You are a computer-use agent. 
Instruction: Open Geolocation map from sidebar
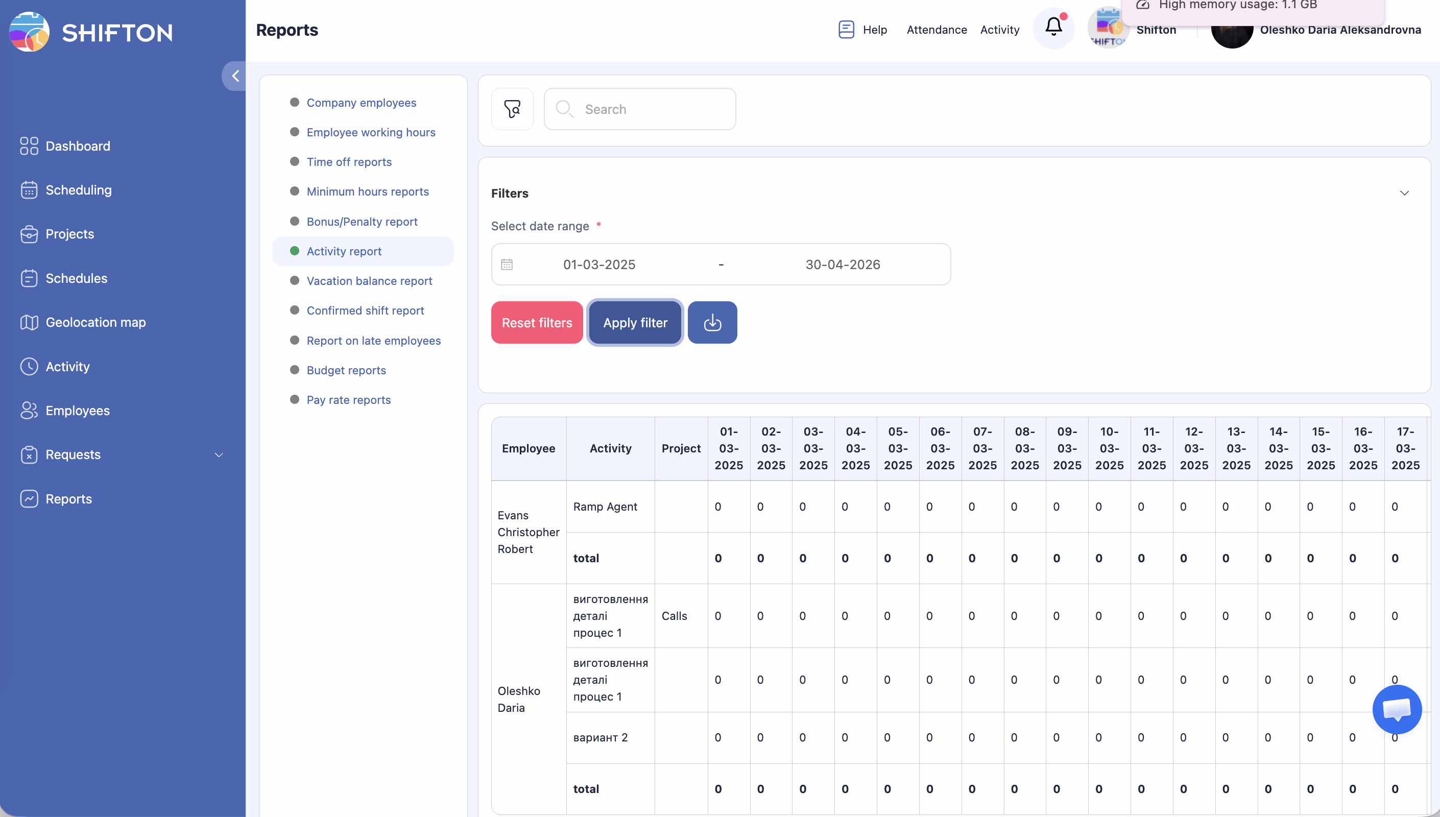[95, 322]
